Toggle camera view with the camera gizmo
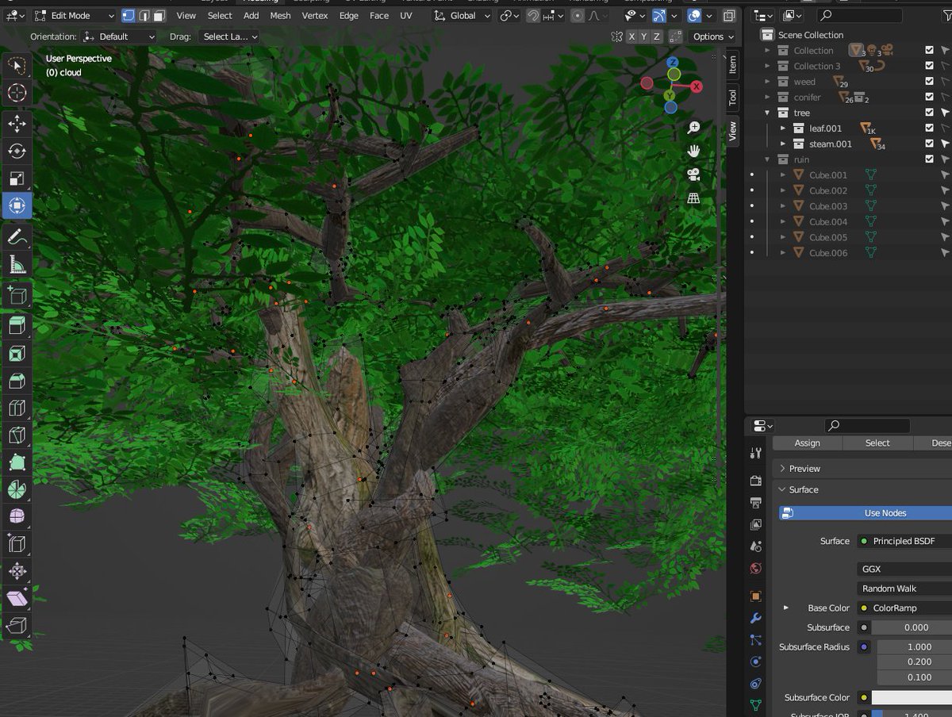Screen dimensions: 952x717 [693, 174]
